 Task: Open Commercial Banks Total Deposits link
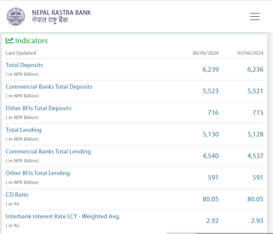[x=49, y=86]
